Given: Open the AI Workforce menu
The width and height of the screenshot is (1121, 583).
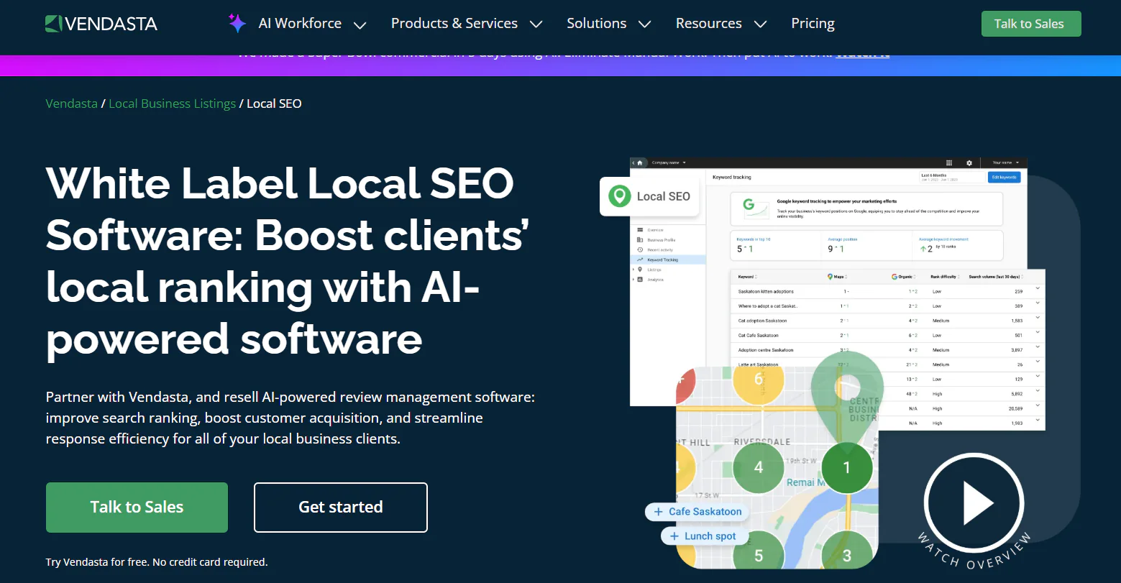Looking at the screenshot, I should point(300,24).
